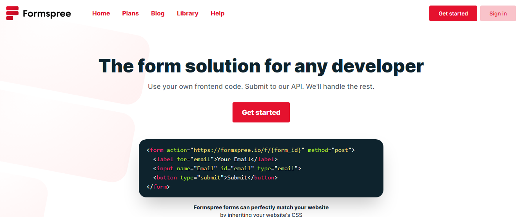Viewport: 522px width, 217px height.
Task: Click the label "Your Email" code line
Action: (215, 159)
